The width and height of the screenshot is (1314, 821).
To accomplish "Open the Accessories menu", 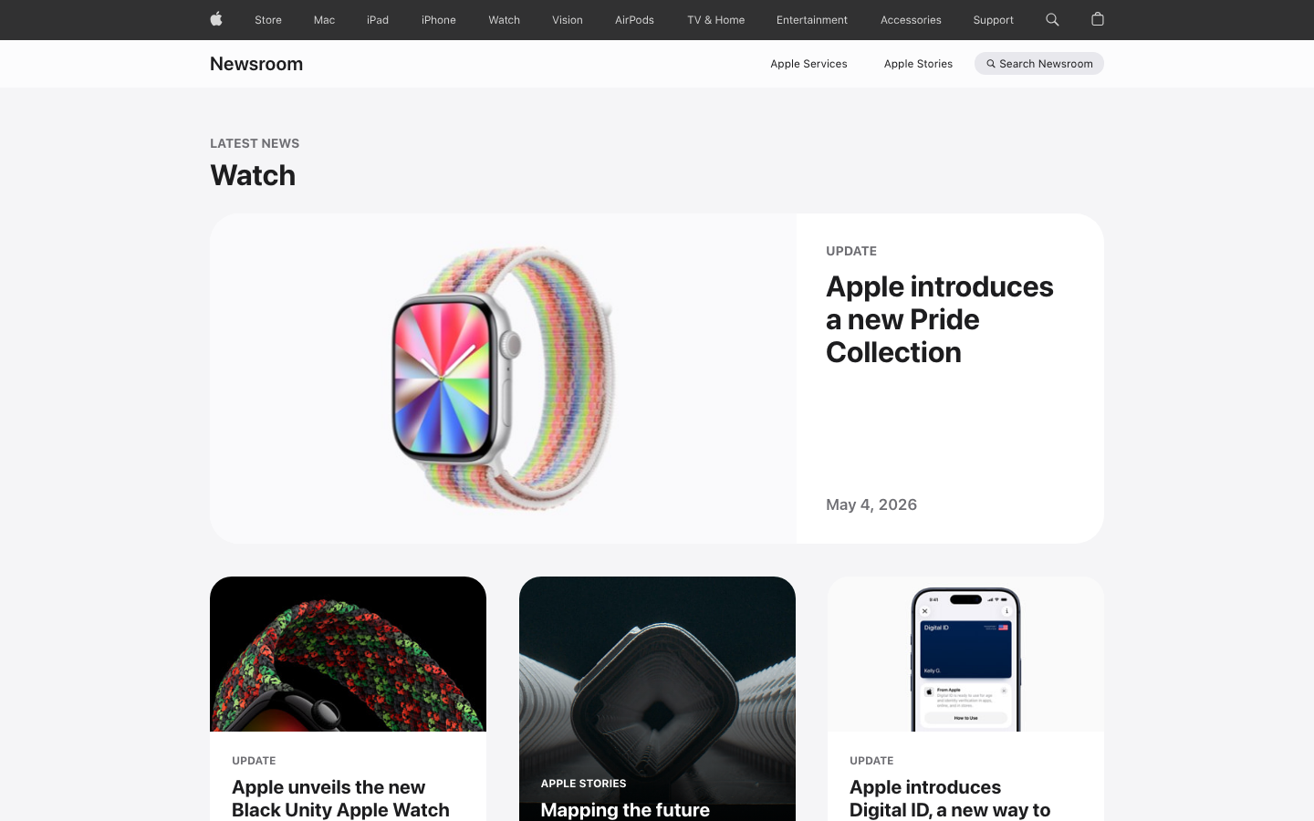I will (x=911, y=20).
